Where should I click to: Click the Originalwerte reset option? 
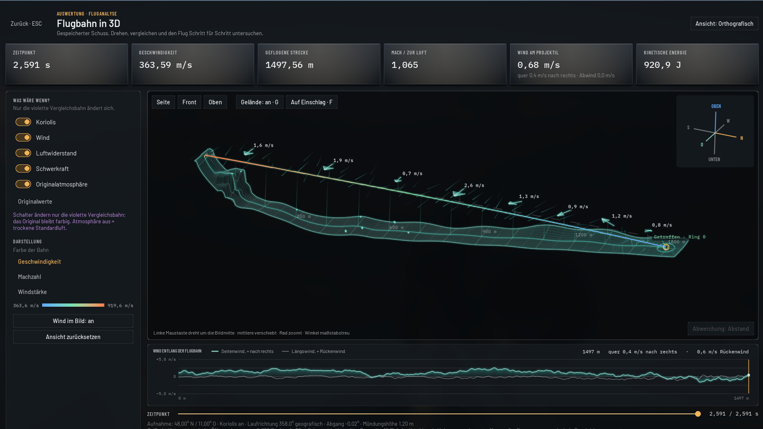click(35, 201)
